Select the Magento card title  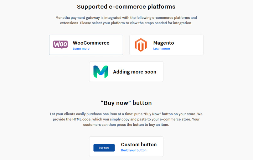[164, 43]
